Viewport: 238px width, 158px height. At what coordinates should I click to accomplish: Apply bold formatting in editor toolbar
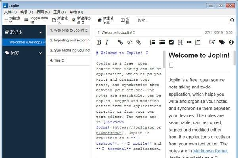point(99,42)
